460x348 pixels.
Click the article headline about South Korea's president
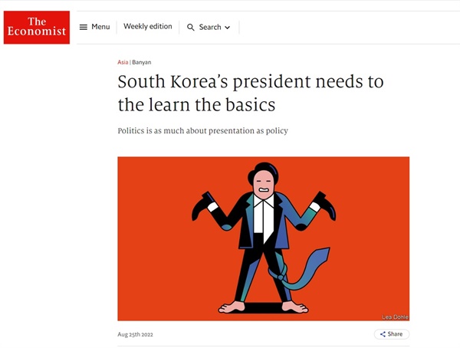[x=251, y=93]
